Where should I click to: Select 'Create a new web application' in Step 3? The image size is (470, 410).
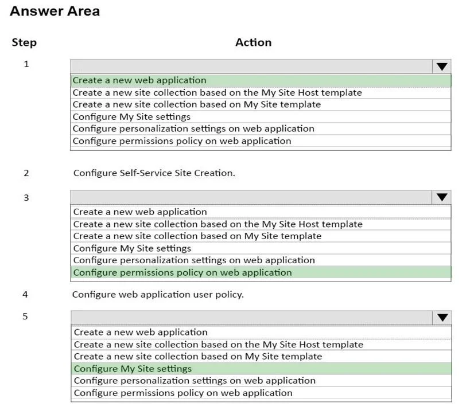261,212
